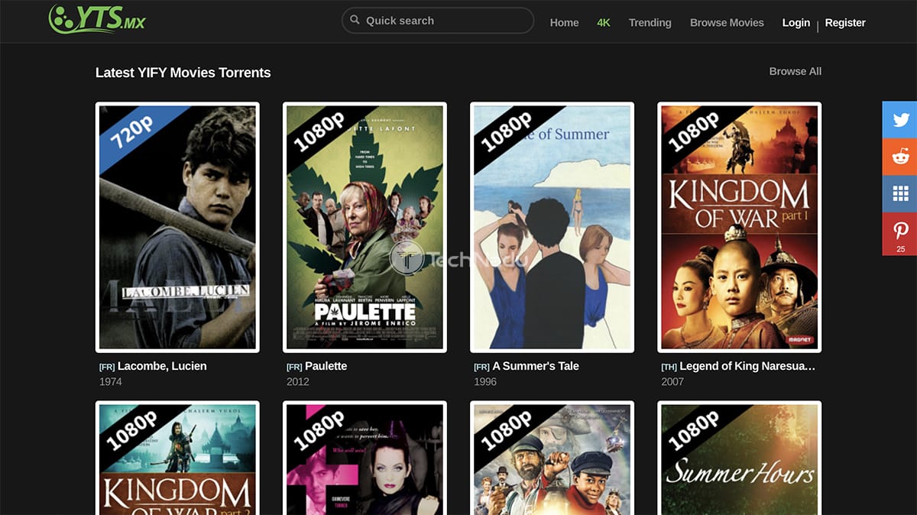Open more sharing options grid icon
The image size is (917, 515).
point(901,194)
